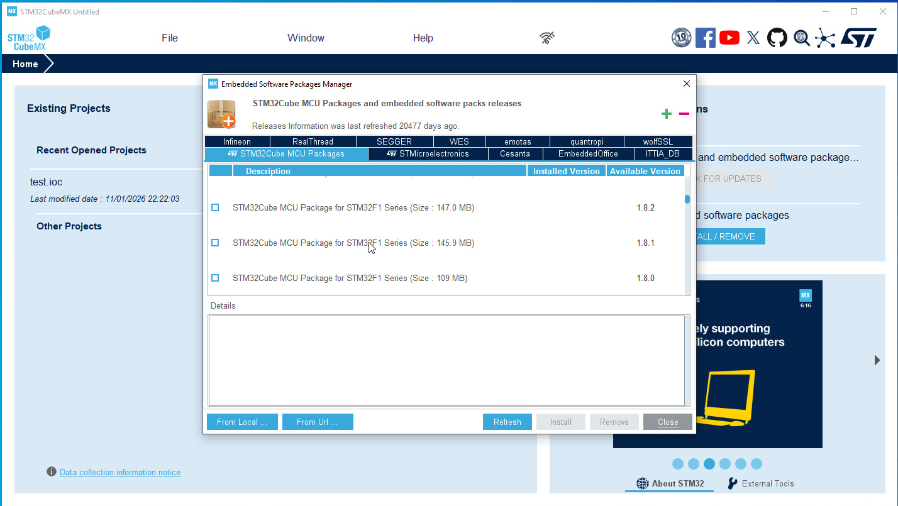Collapse all packages with the pink minus
The image size is (898, 506).
pos(684,114)
